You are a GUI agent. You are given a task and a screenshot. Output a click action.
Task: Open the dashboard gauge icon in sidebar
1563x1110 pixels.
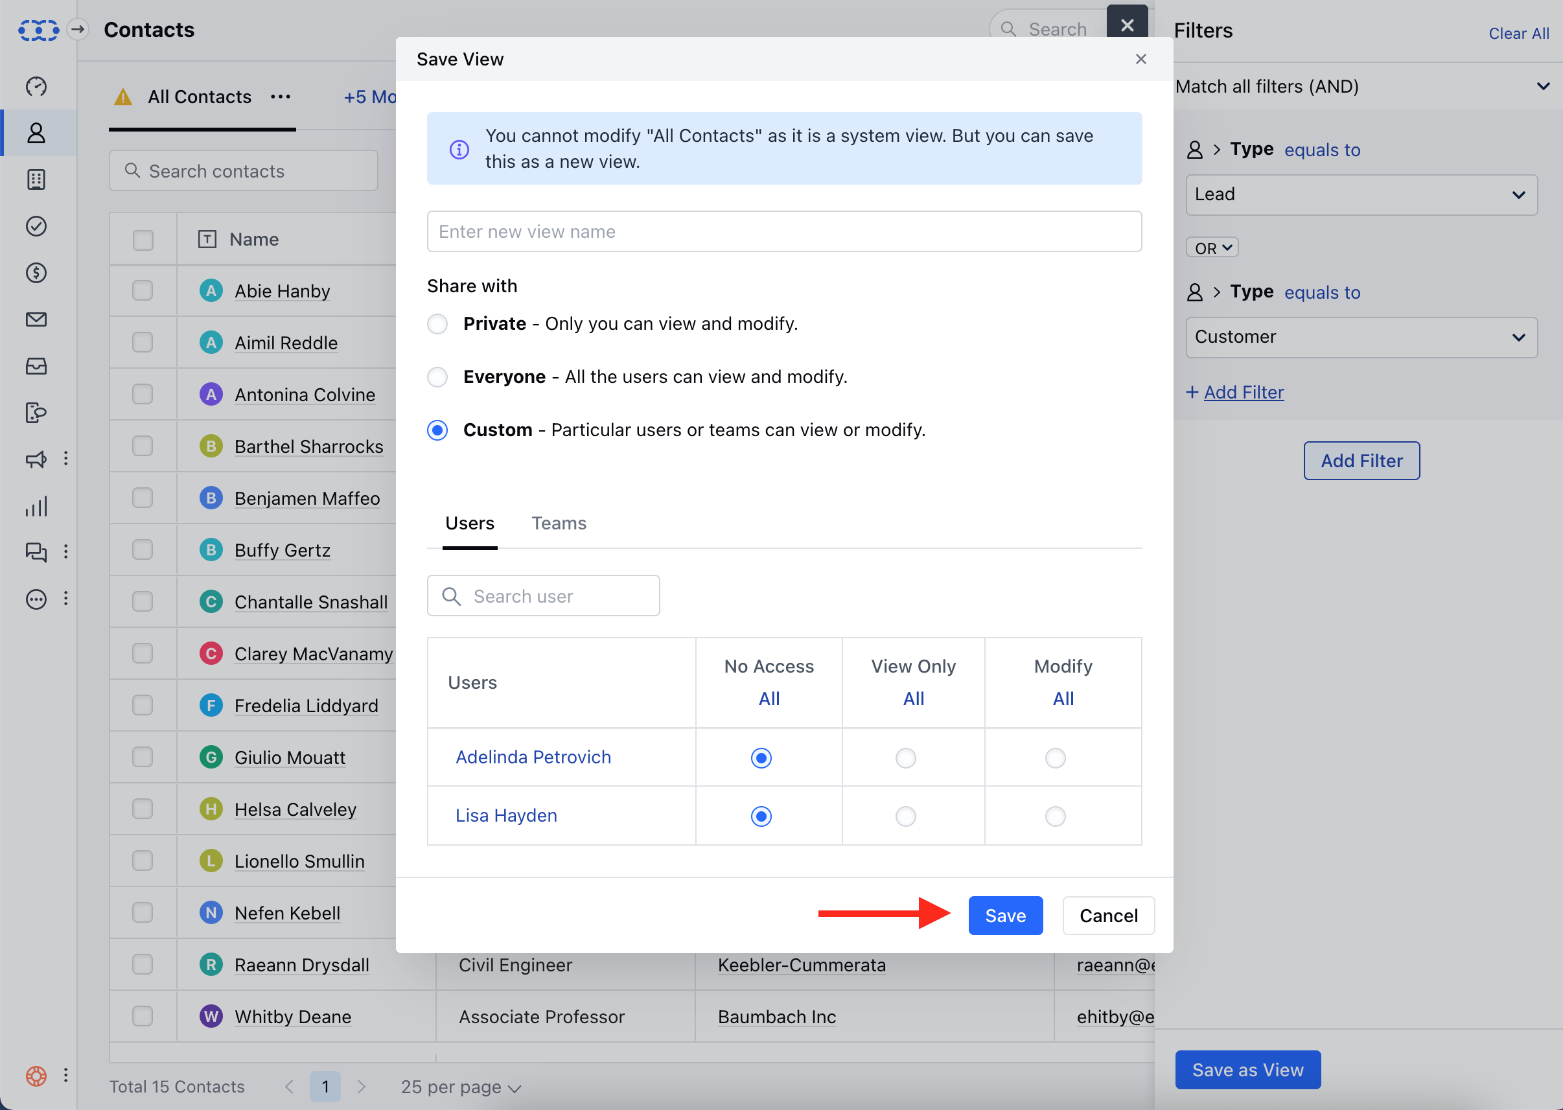point(36,86)
